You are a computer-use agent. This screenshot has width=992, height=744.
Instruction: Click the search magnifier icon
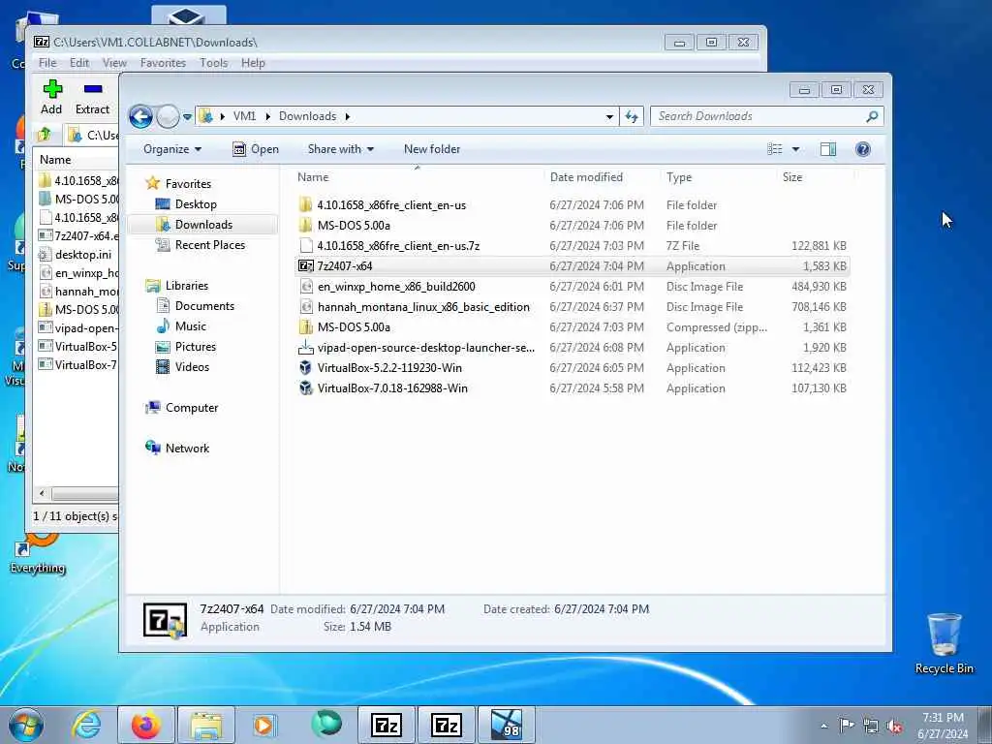point(872,116)
